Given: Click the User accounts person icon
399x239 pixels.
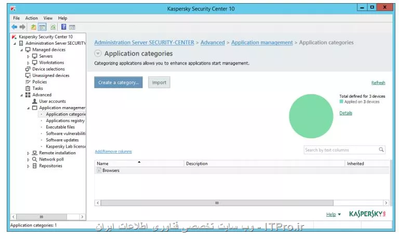Looking at the screenshot, I should 35,101.
